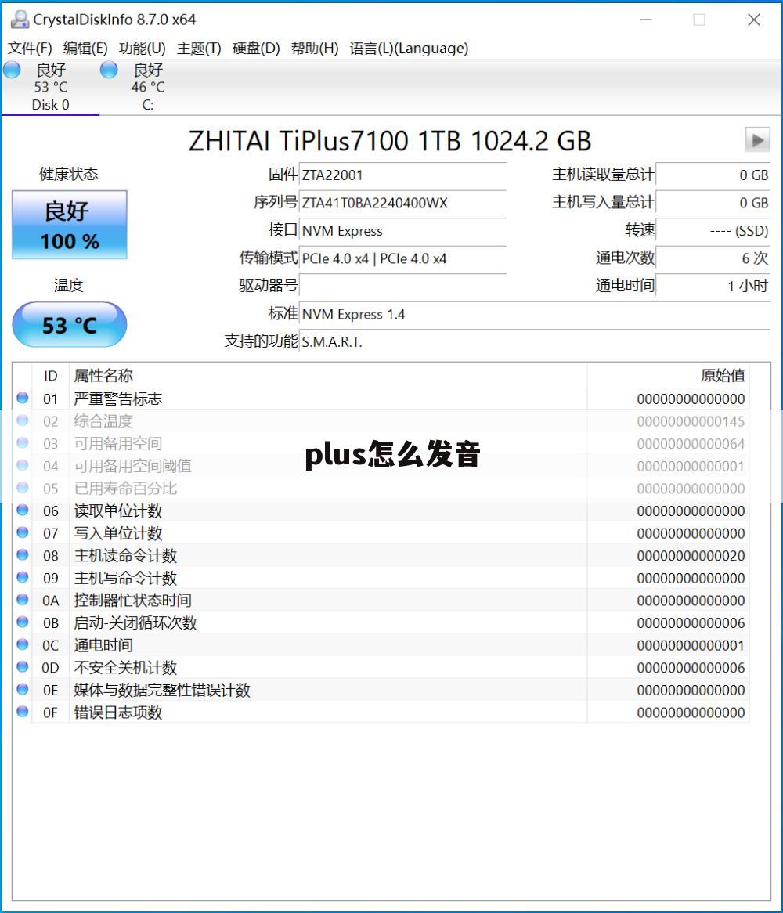Click the standard field NVM Express 1.4
This screenshot has height=913, width=783.
pyautogui.click(x=535, y=314)
